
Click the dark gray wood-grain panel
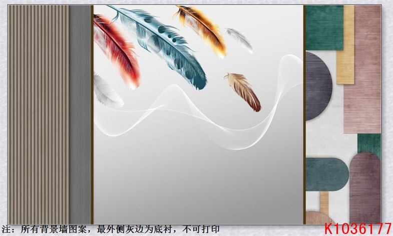click(80, 114)
